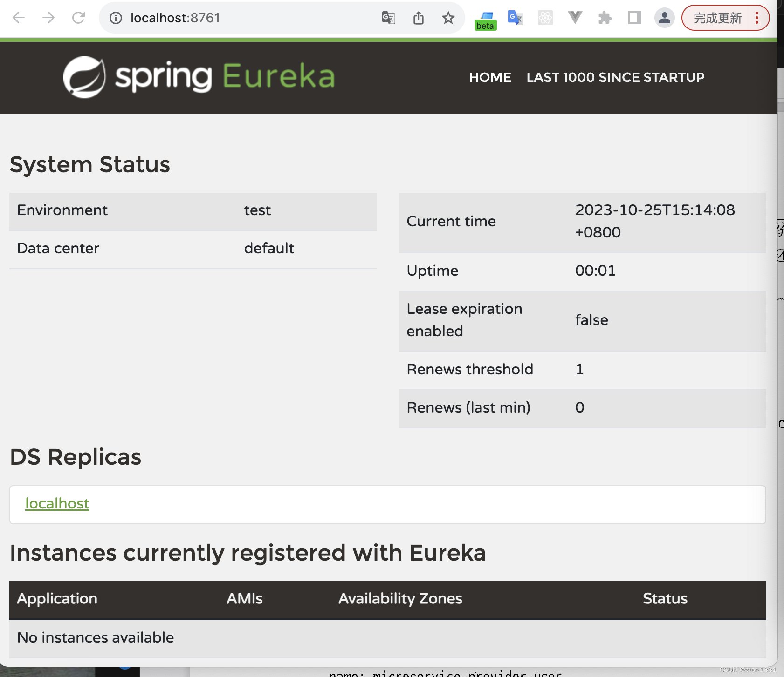
Task: Go back using the browser back arrow
Action: (x=19, y=18)
